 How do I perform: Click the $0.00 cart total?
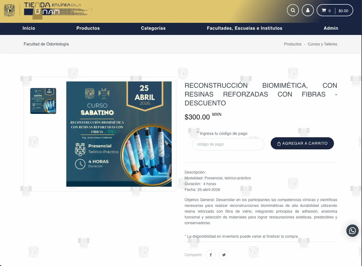[343, 11]
